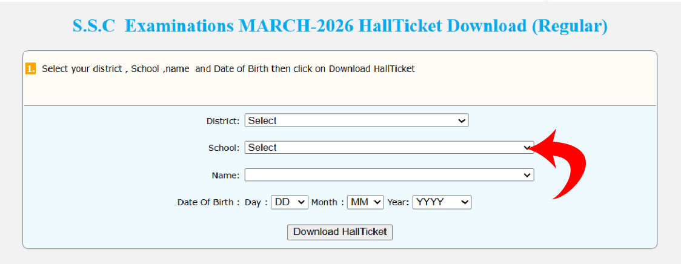Image resolution: width=681 pixels, height=264 pixels.
Task: Click the orange step 1 badge
Action: tap(30, 68)
